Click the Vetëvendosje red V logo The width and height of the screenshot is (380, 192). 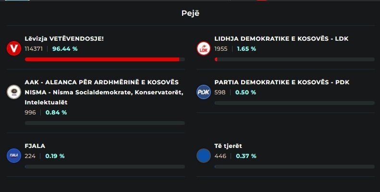(14, 48)
